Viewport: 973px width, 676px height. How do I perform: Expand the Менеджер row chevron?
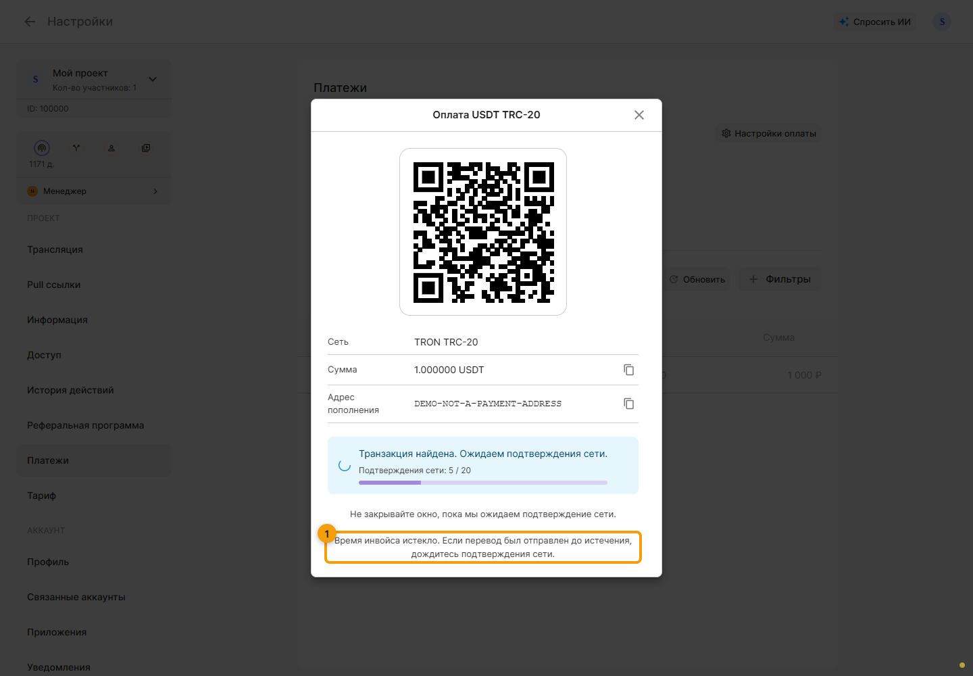[155, 191]
